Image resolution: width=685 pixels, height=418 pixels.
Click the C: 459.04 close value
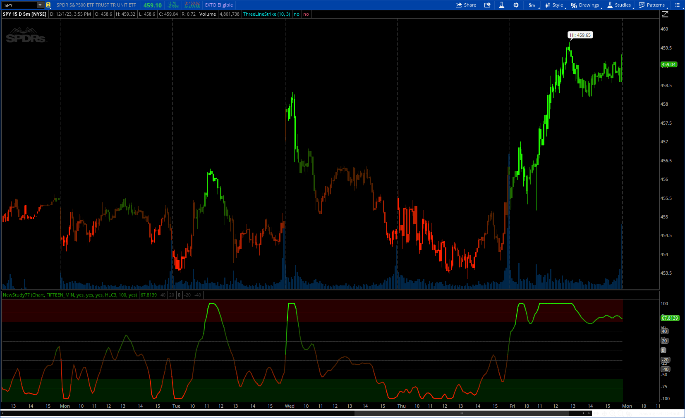click(x=168, y=14)
